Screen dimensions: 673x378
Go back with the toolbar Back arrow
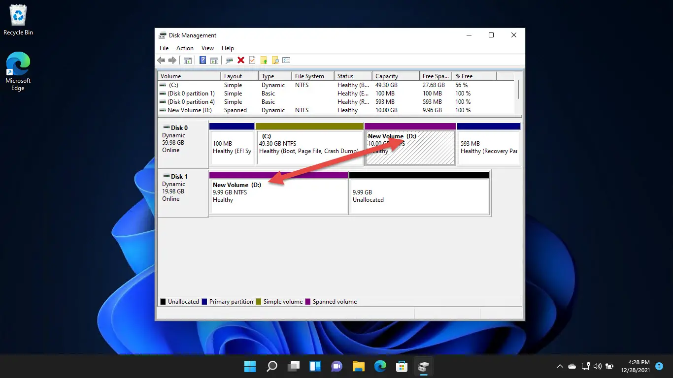(161, 60)
